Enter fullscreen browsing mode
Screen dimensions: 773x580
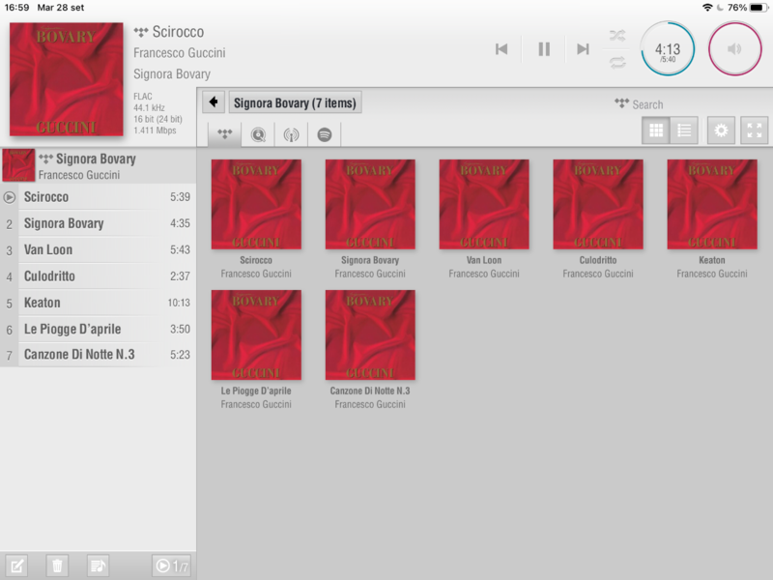tap(755, 130)
